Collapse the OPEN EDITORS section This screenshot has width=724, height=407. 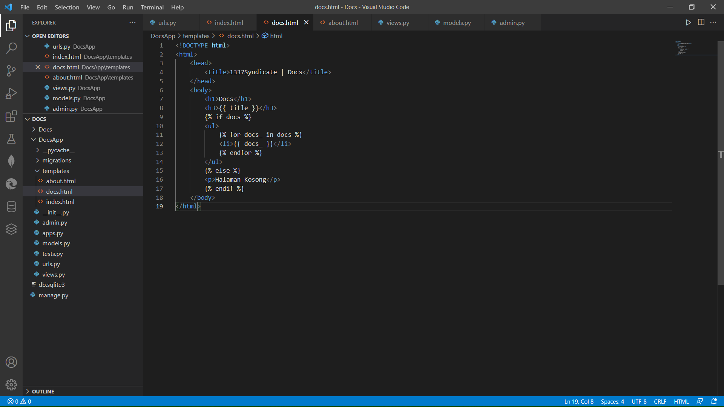(50, 36)
